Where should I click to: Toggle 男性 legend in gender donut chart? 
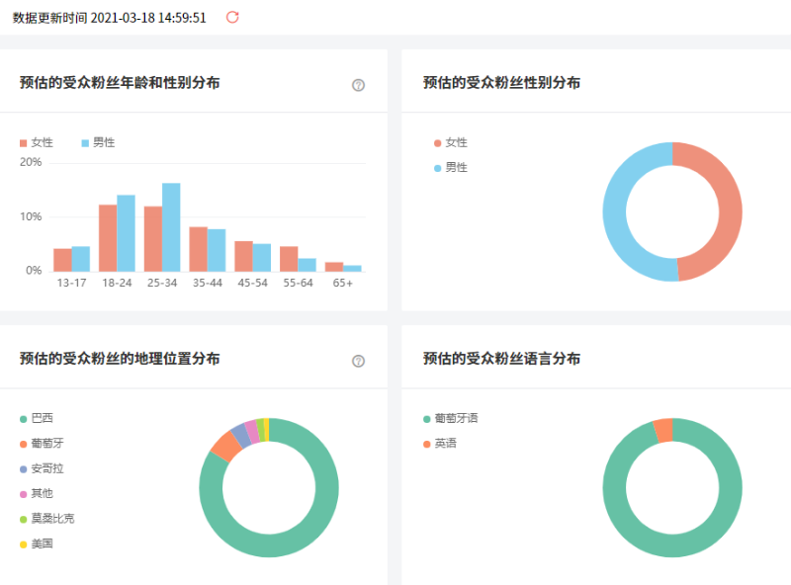(451, 168)
